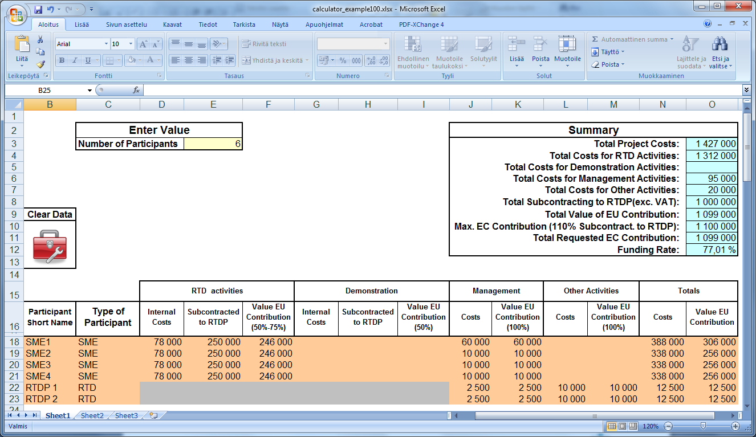This screenshot has height=437, width=756.
Task: Apply the 000 thousands separator style
Action: point(356,60)
